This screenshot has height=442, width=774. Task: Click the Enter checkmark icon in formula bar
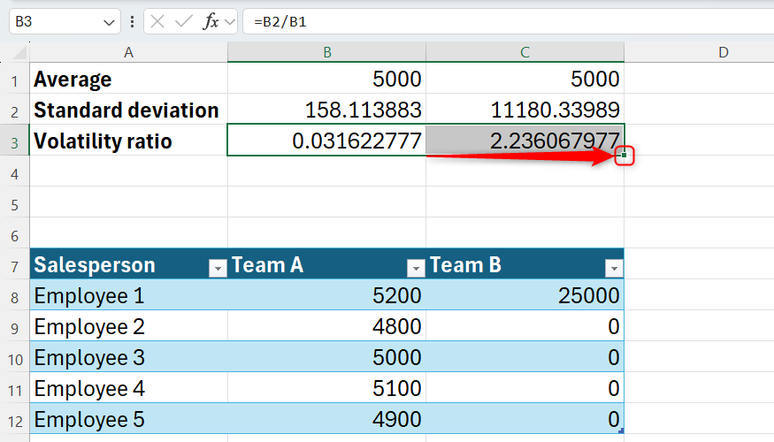tap(184, 22)
